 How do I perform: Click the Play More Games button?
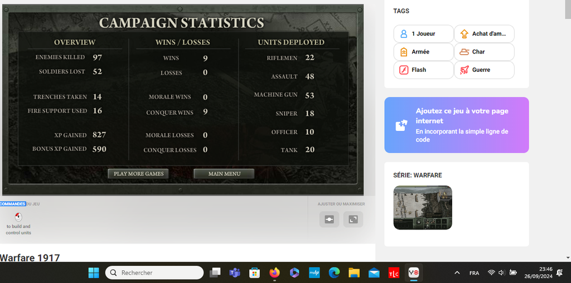(138, 174)
